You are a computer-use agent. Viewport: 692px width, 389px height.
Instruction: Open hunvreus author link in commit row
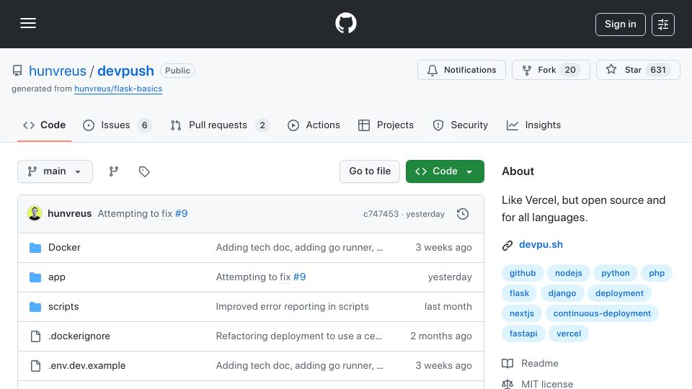(70, 213)
